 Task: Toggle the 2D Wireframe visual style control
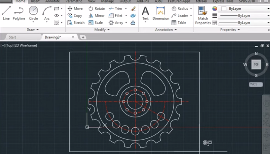tap(25, 45)
